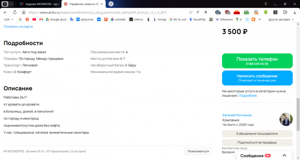The width and height of the screenshot is (300, 160).
Task: Click the seller avatar photo
Action: click(286, 119)
